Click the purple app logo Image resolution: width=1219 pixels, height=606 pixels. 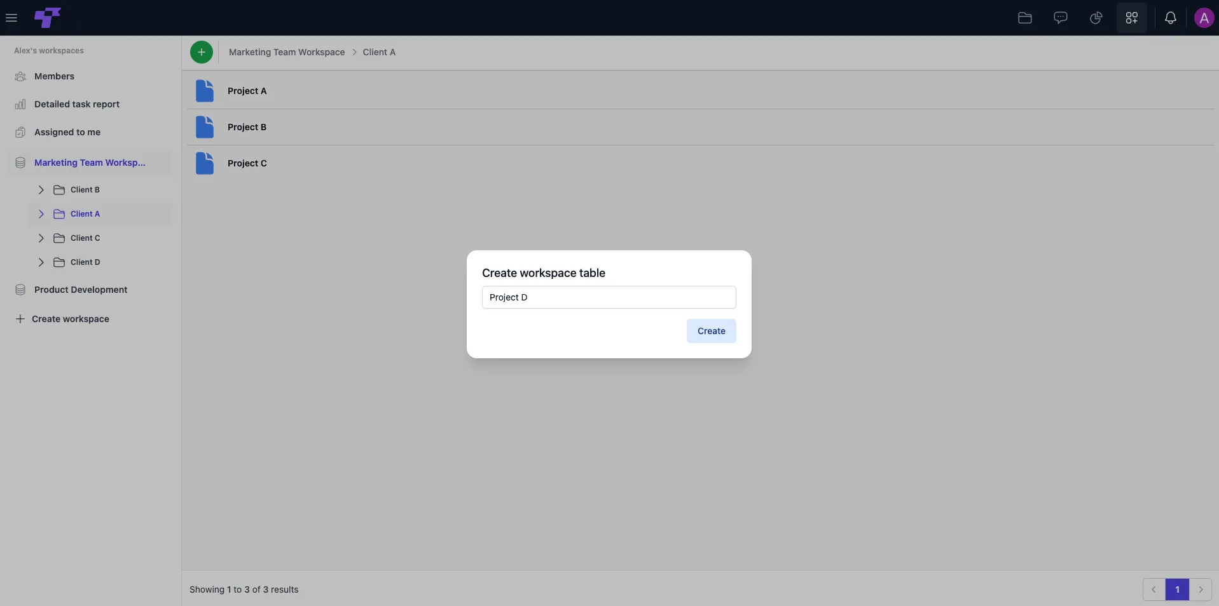[x=47, y=18]
